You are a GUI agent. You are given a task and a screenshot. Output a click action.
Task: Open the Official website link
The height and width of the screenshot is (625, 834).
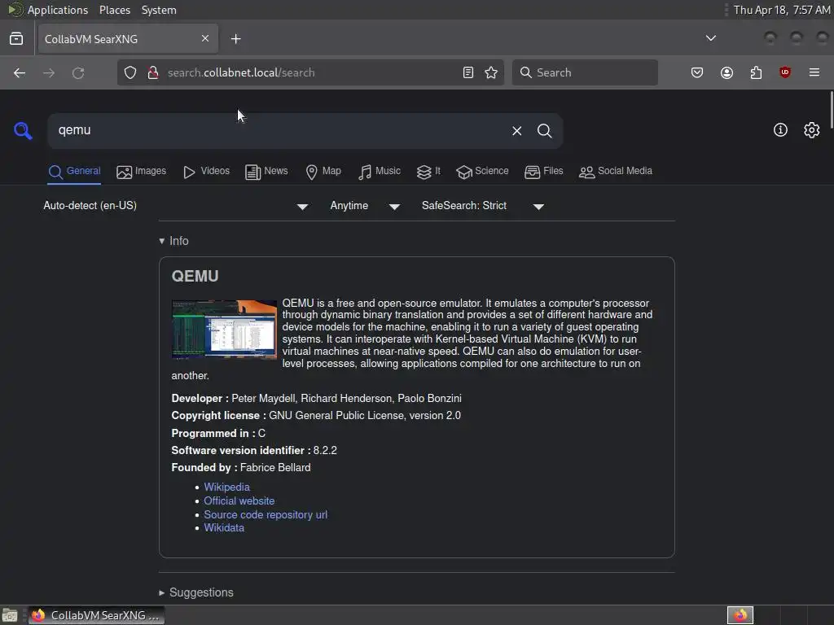(x=239, y=500)
